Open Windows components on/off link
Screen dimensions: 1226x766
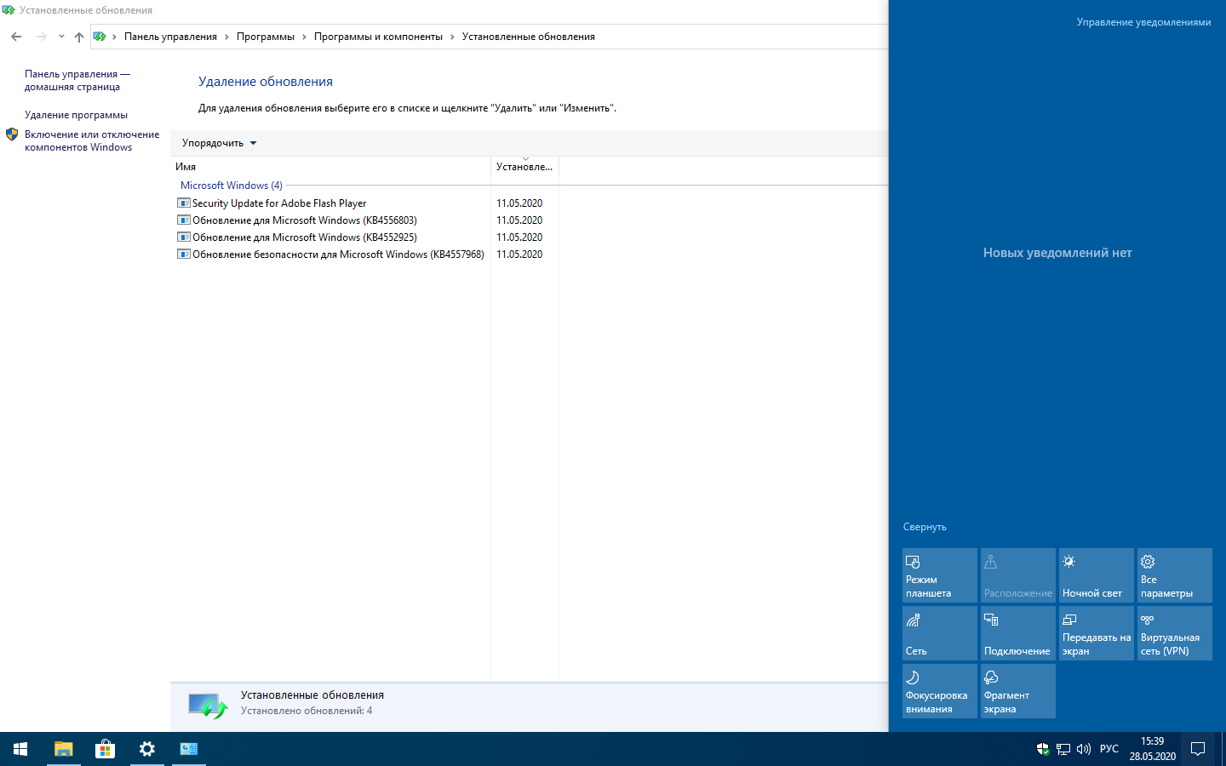tap(92, 140)
